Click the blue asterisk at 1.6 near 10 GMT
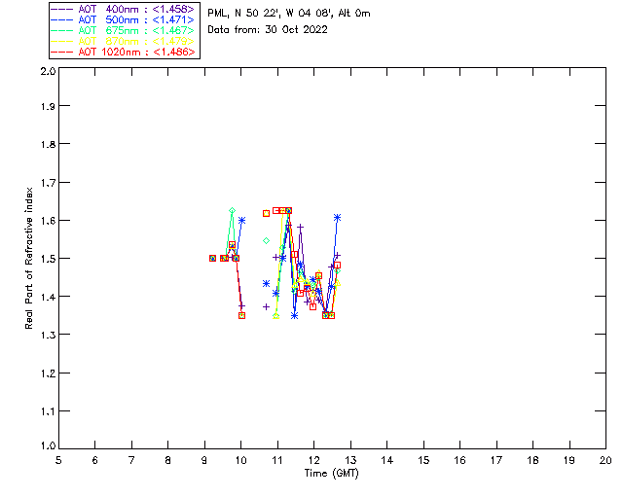 241,221
